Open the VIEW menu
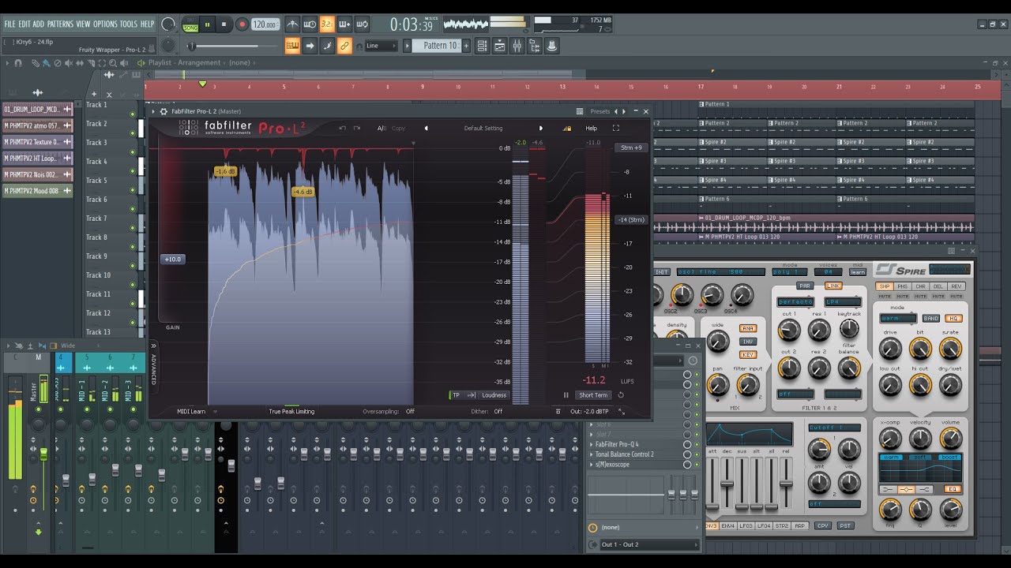Screen dimensions: 1011x568 click(83, 24)
